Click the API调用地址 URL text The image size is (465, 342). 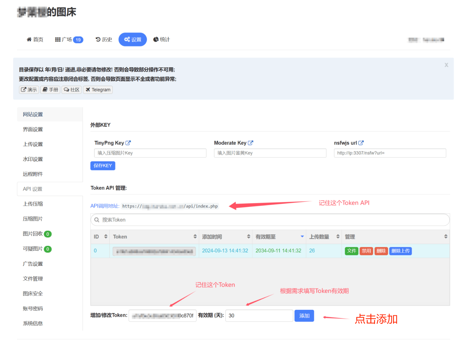coord(170,206)
